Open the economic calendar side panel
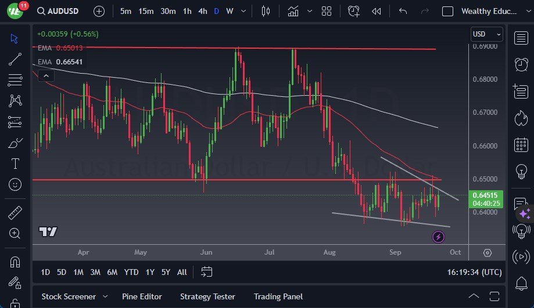Image resolution: width=534 pixels, height=308 pixels. pyautogui.click(x=521, y=145)
